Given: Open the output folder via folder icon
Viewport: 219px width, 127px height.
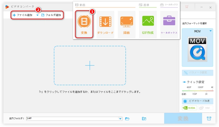Looking at the screenshot, I should [127, 119].
